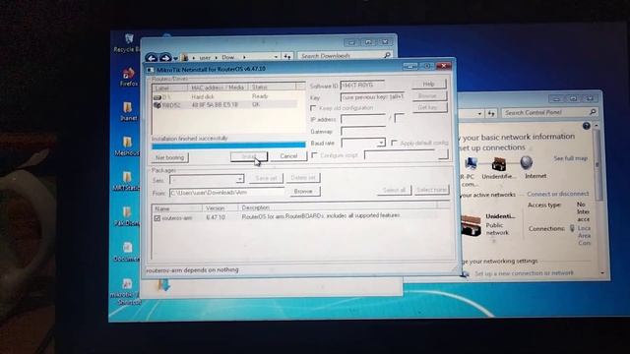Viewport: 630px width, 354px height.
Task: Click Set up a new connection or network
Action: click(524, 273)
